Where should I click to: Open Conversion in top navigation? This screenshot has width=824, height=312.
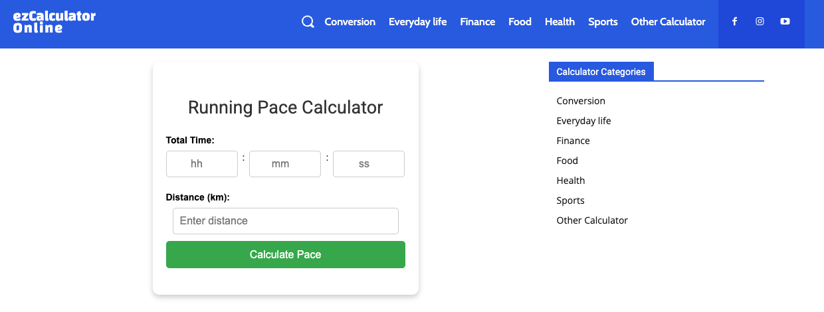(350, 22)
